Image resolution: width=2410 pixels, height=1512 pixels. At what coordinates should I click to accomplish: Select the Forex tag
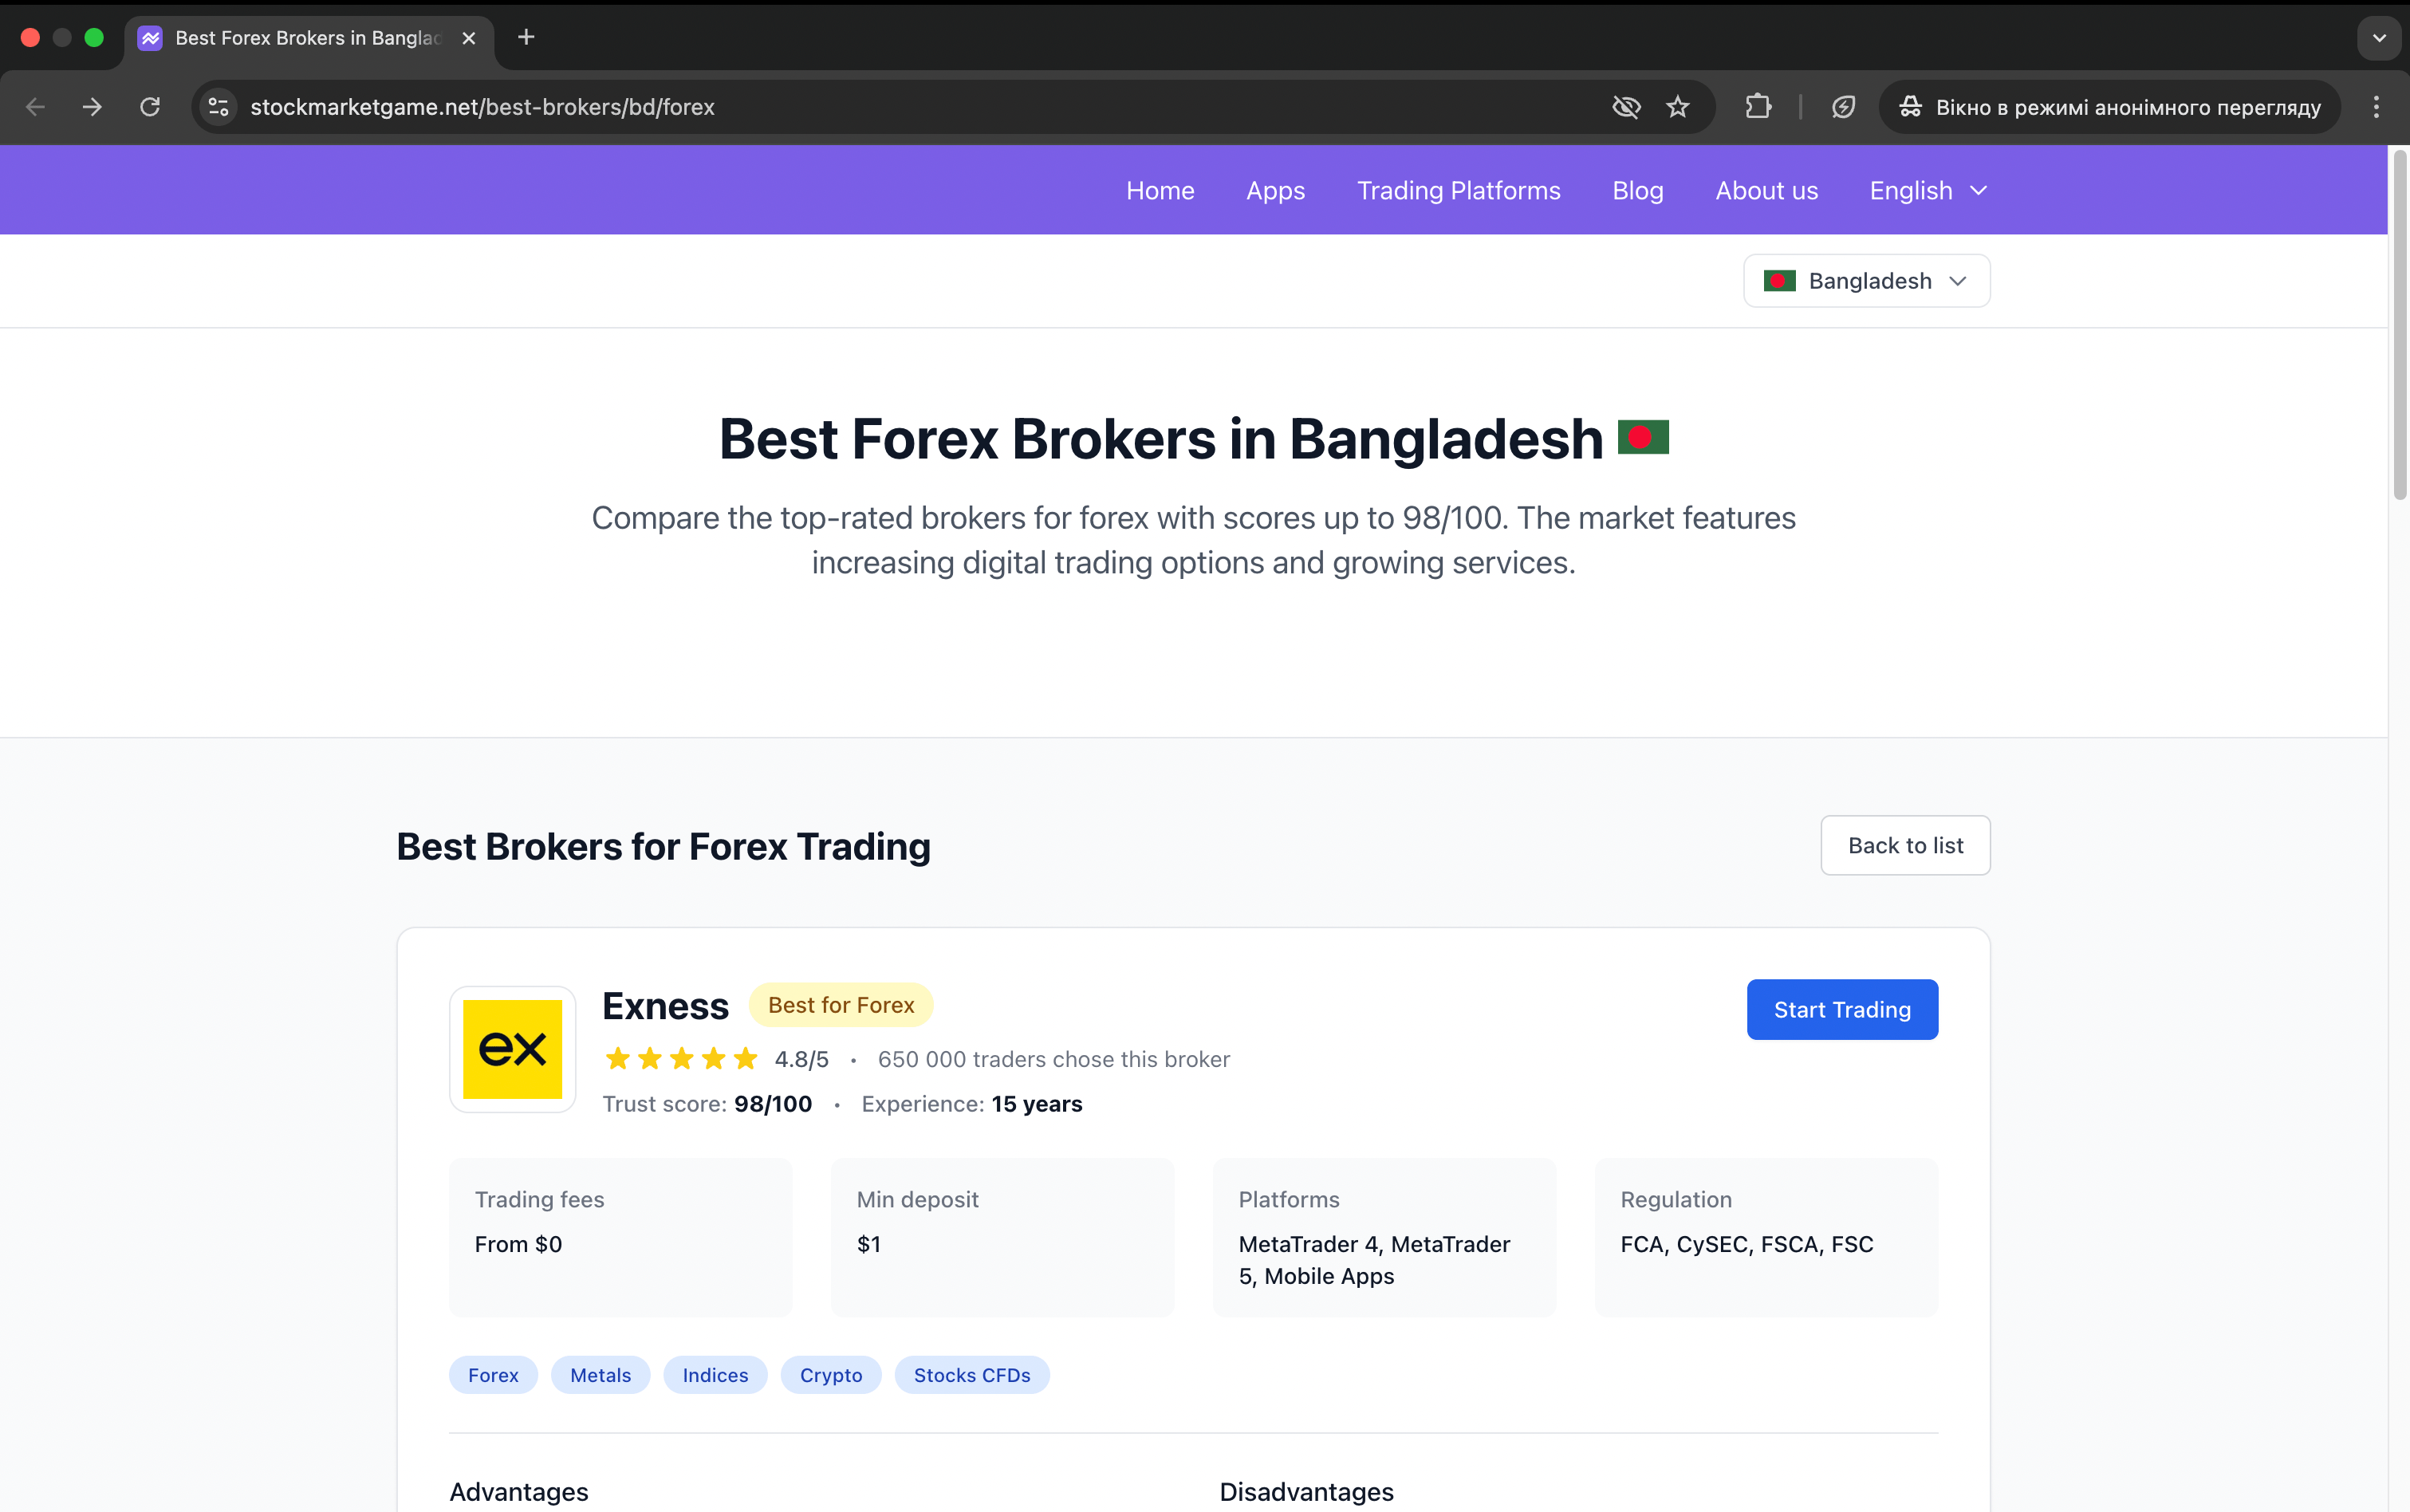(493, 1375)
